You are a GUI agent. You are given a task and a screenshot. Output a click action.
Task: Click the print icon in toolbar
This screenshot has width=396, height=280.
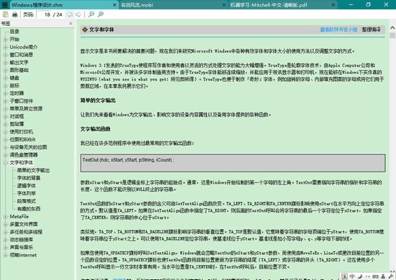[15, 14]
